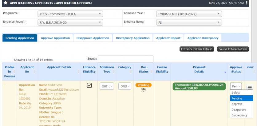Screen dimensions: 257x126
Task: Switch to Discrepancy Application tab
Action: click(133, 38)
